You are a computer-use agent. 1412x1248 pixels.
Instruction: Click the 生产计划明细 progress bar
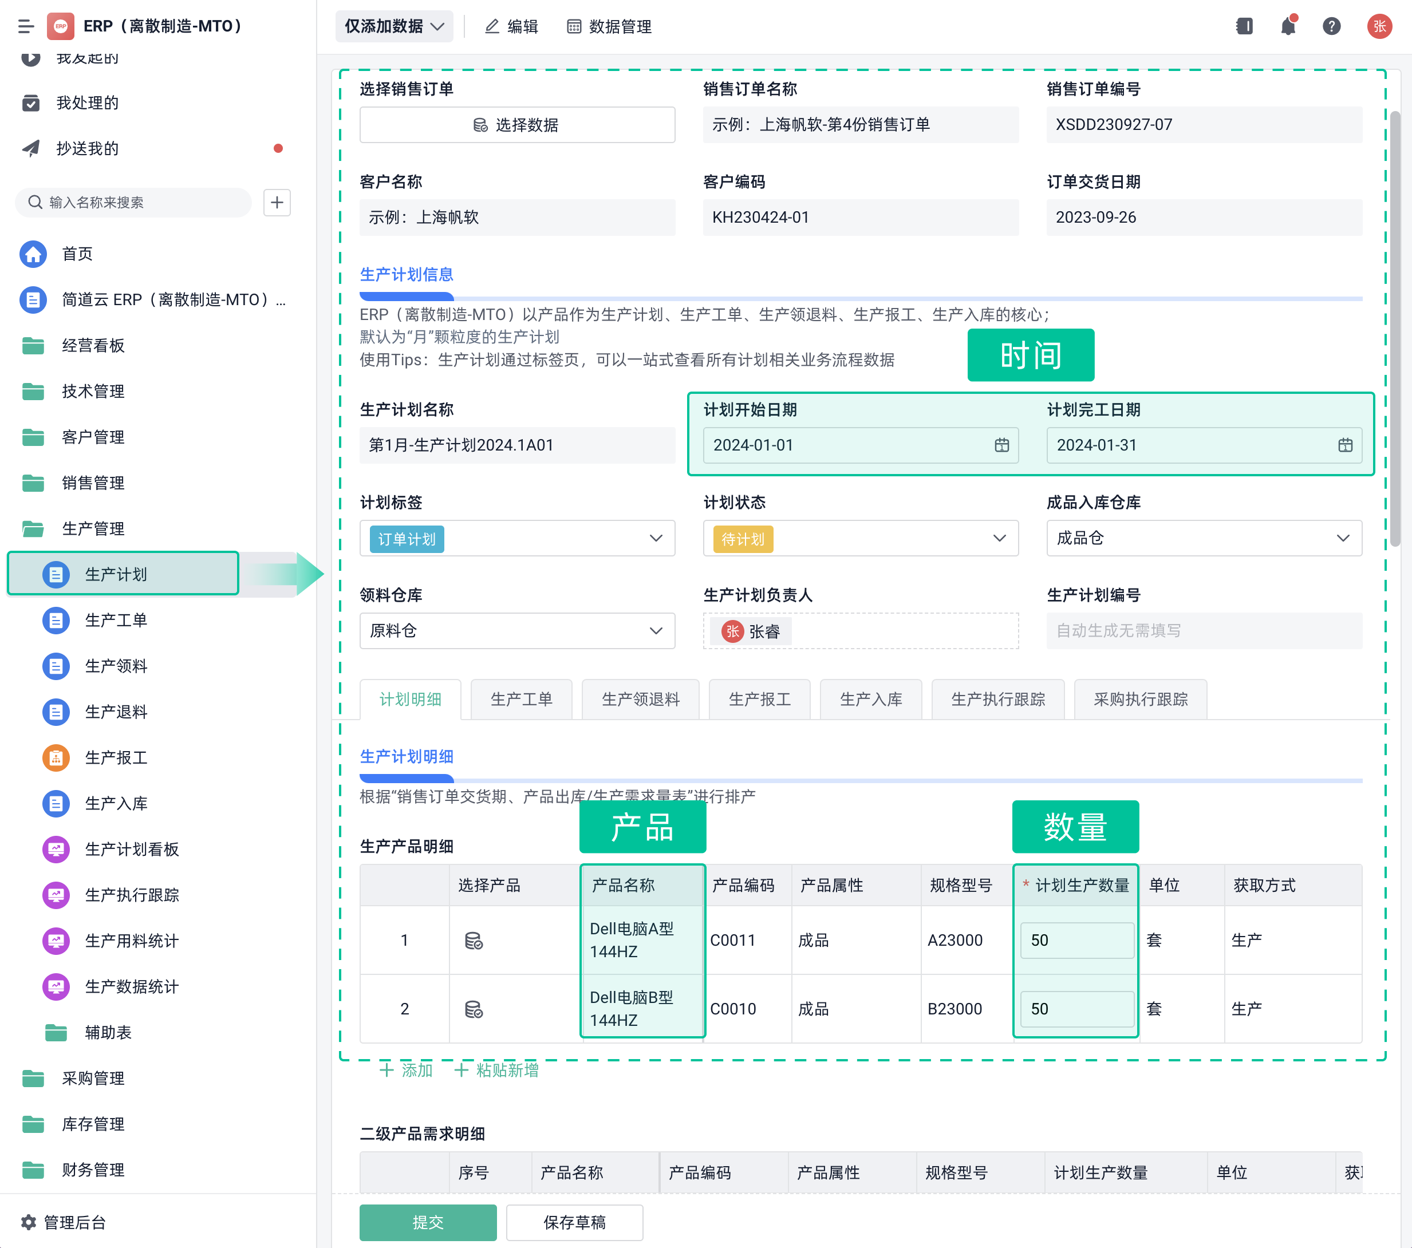coord(406,779)
